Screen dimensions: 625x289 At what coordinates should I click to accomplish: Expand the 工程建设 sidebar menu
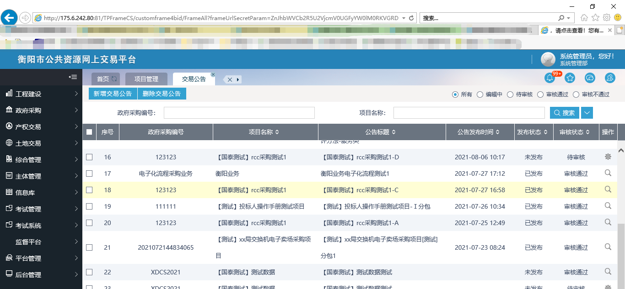click(x=41, y=94)
